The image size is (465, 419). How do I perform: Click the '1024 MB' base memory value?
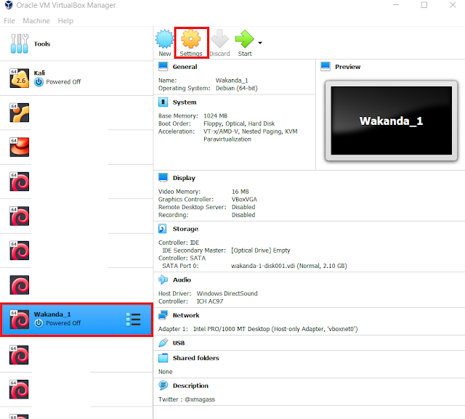216,115
